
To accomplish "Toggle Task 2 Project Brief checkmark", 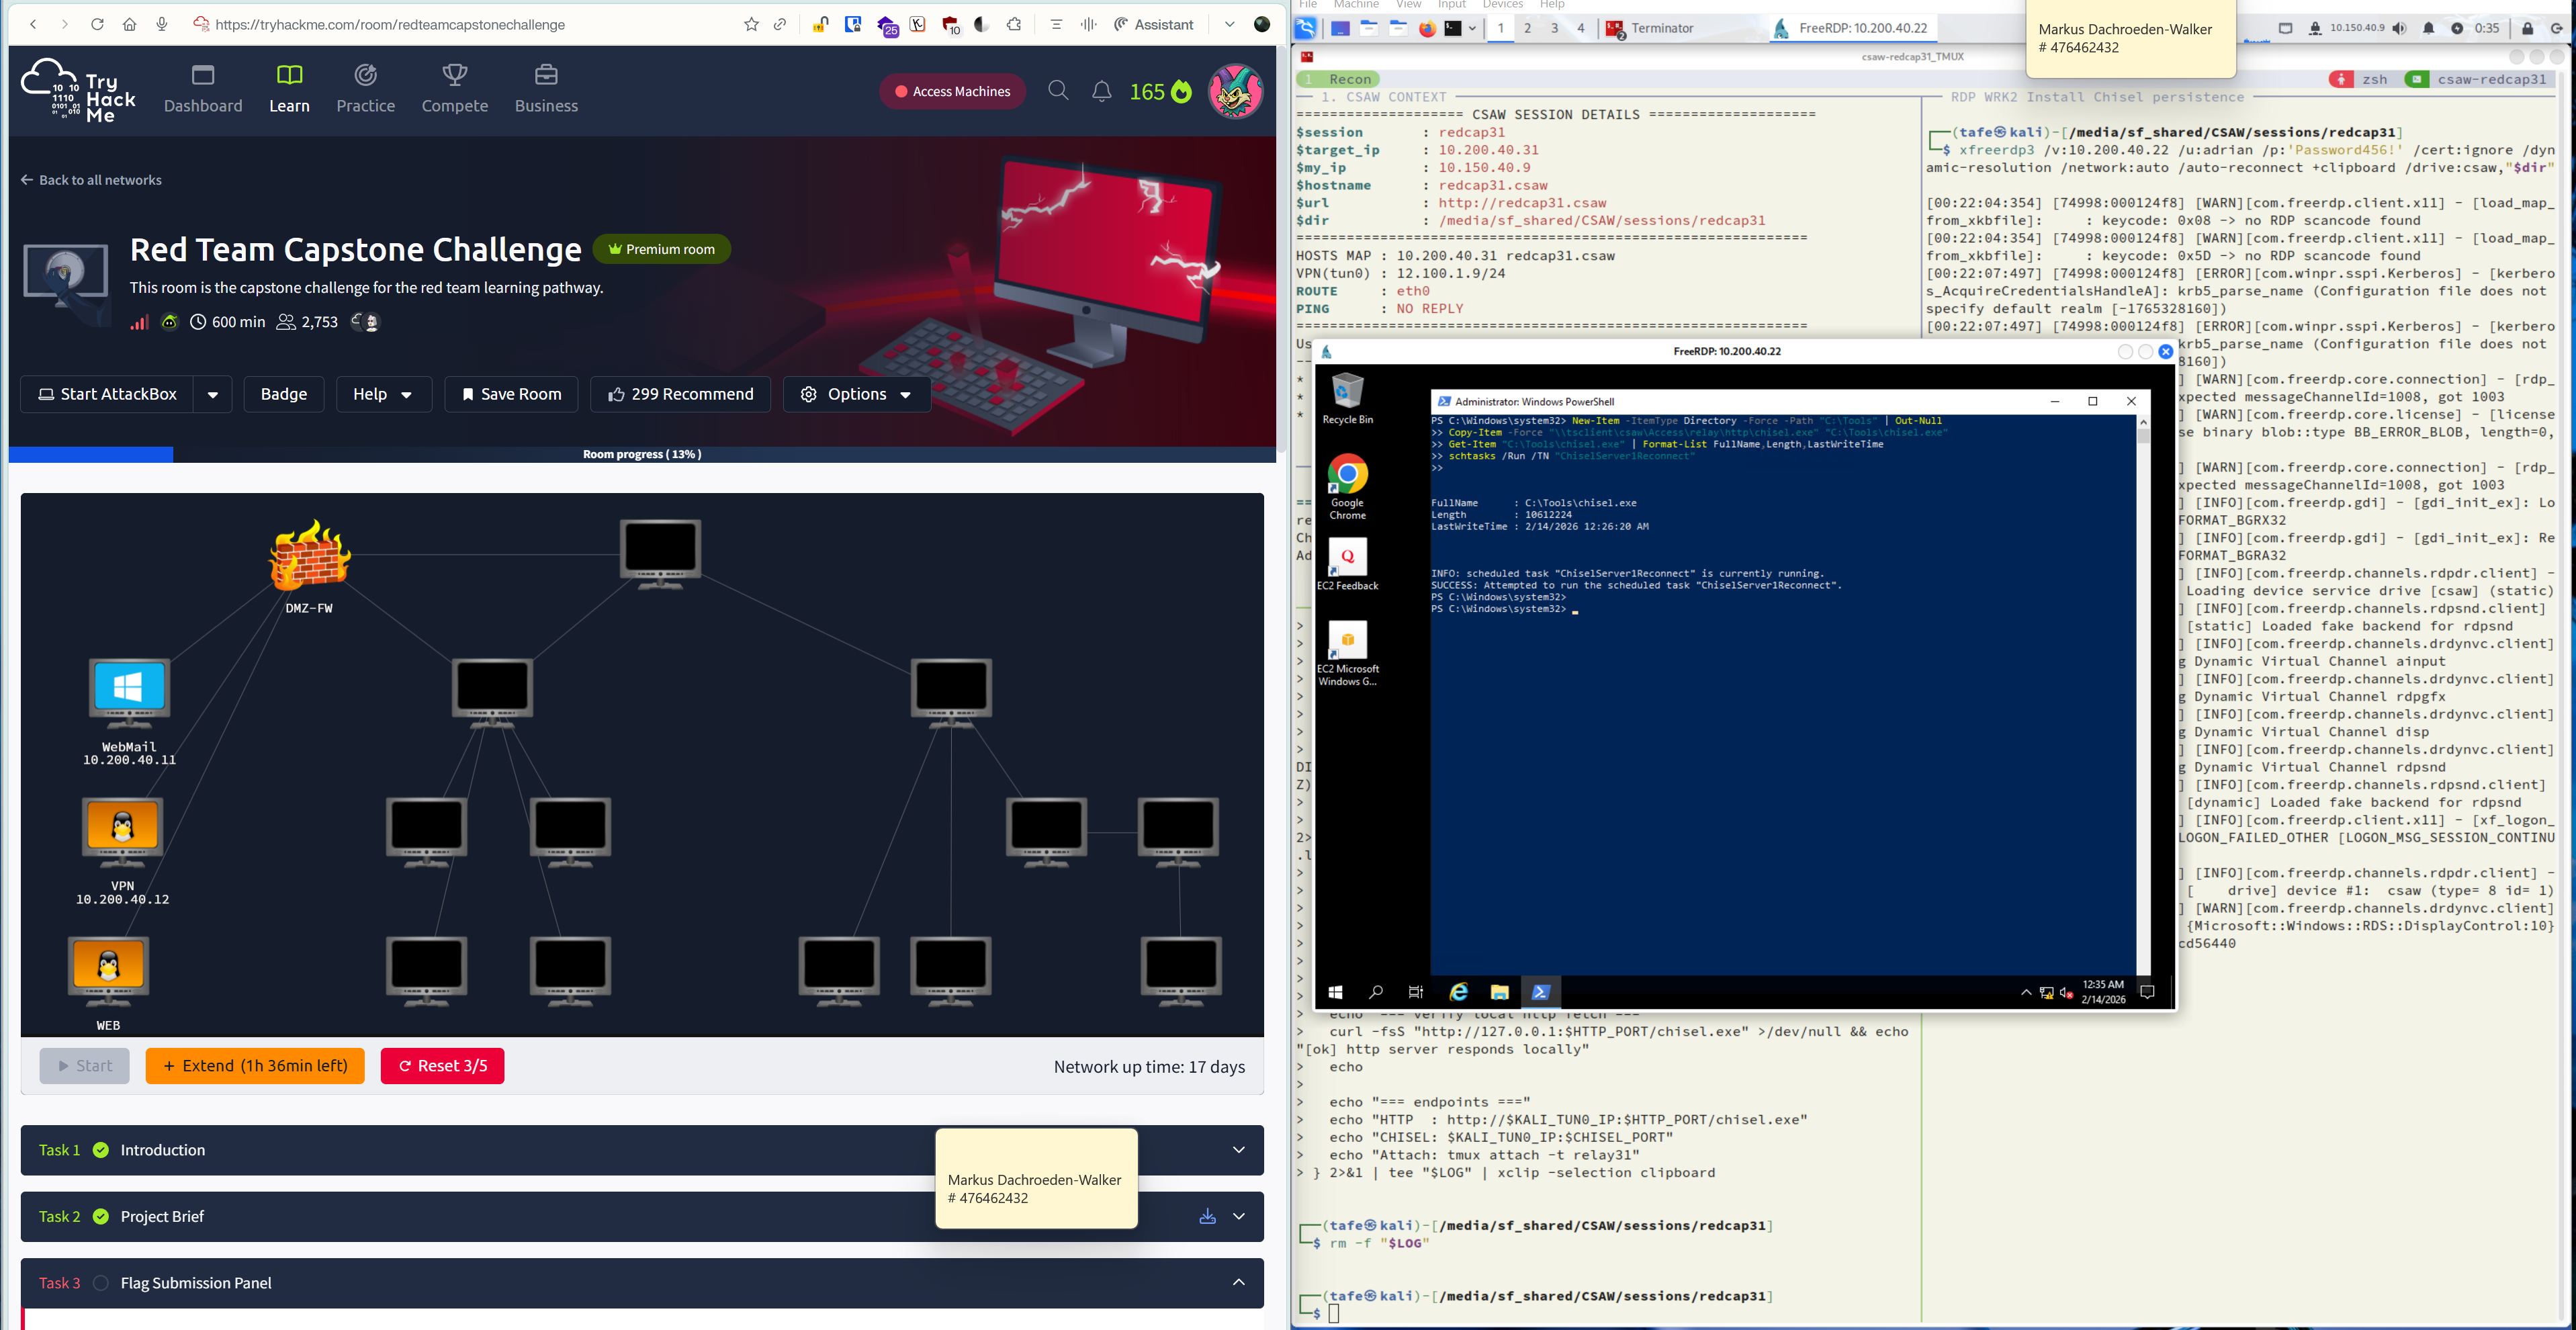I will [x=101, y=1216].
